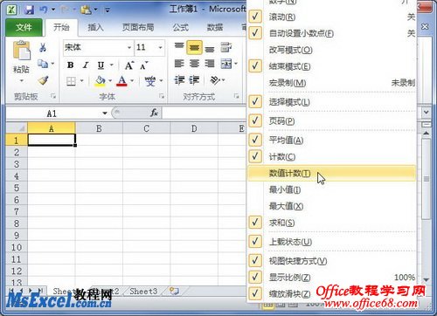Apply the fill color bucket
Screen dimensions: 437x316
pyautogui.click(x=101, y=81)
